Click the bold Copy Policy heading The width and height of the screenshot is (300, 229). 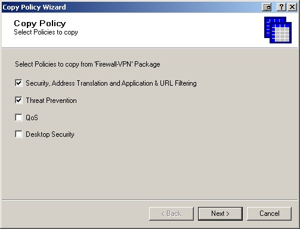40,23
